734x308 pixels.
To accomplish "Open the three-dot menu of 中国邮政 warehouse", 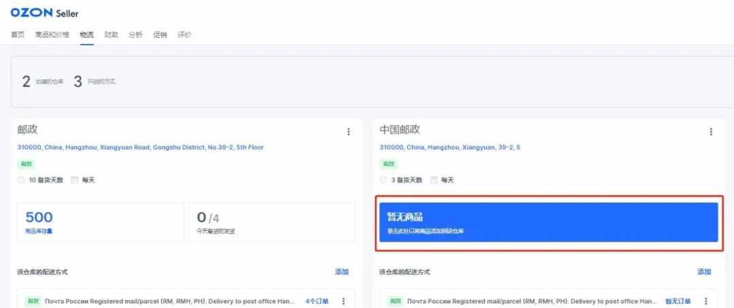I will 711,132.
